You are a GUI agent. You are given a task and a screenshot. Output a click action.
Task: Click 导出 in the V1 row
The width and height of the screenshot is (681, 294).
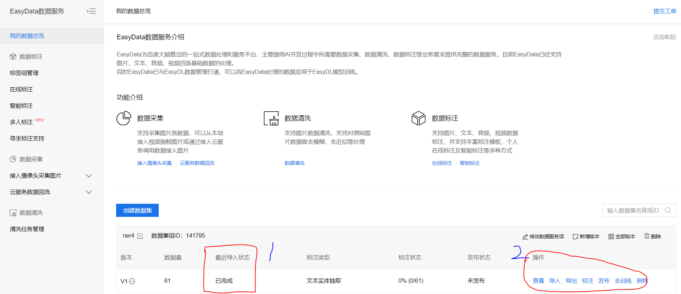coord(571,281)
